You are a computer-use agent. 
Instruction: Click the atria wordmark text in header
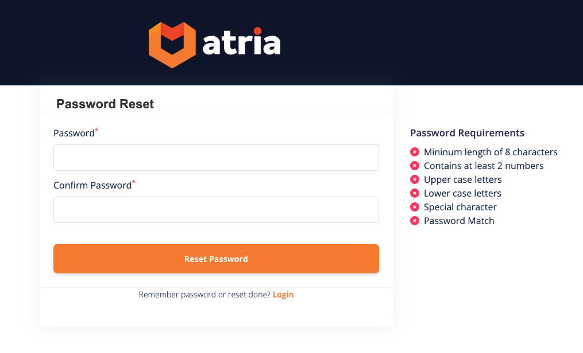coord(241,41)
